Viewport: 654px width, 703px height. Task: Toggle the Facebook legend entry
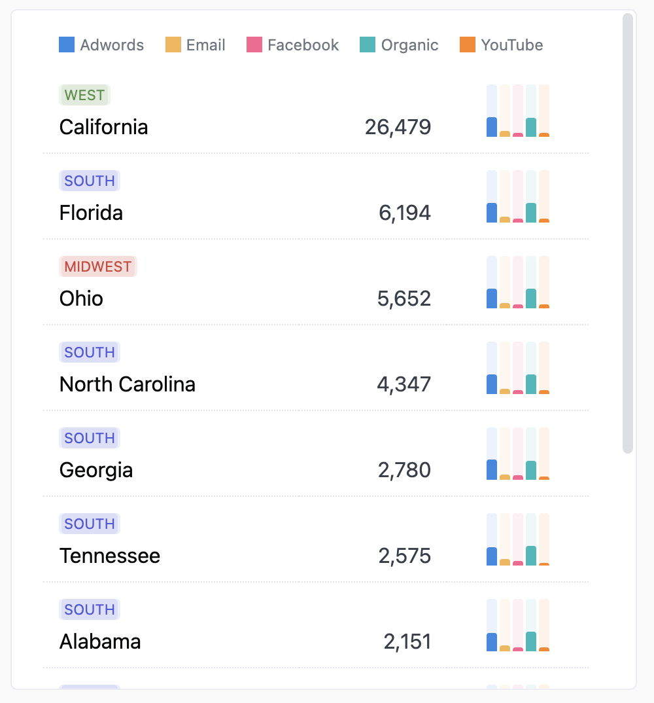(292, 45)
